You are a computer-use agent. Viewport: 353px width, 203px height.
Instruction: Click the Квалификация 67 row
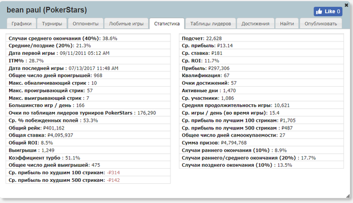(261, 76)
